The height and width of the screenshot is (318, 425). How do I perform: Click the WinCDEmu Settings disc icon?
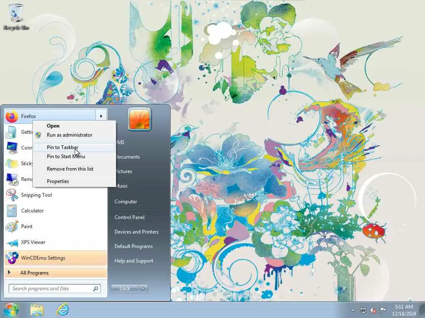point(12,258)
